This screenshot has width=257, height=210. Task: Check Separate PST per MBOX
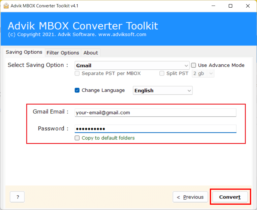tap(77, 73)
